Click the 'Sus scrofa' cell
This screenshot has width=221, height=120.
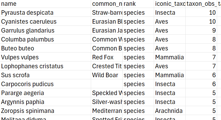click(15, 75)
